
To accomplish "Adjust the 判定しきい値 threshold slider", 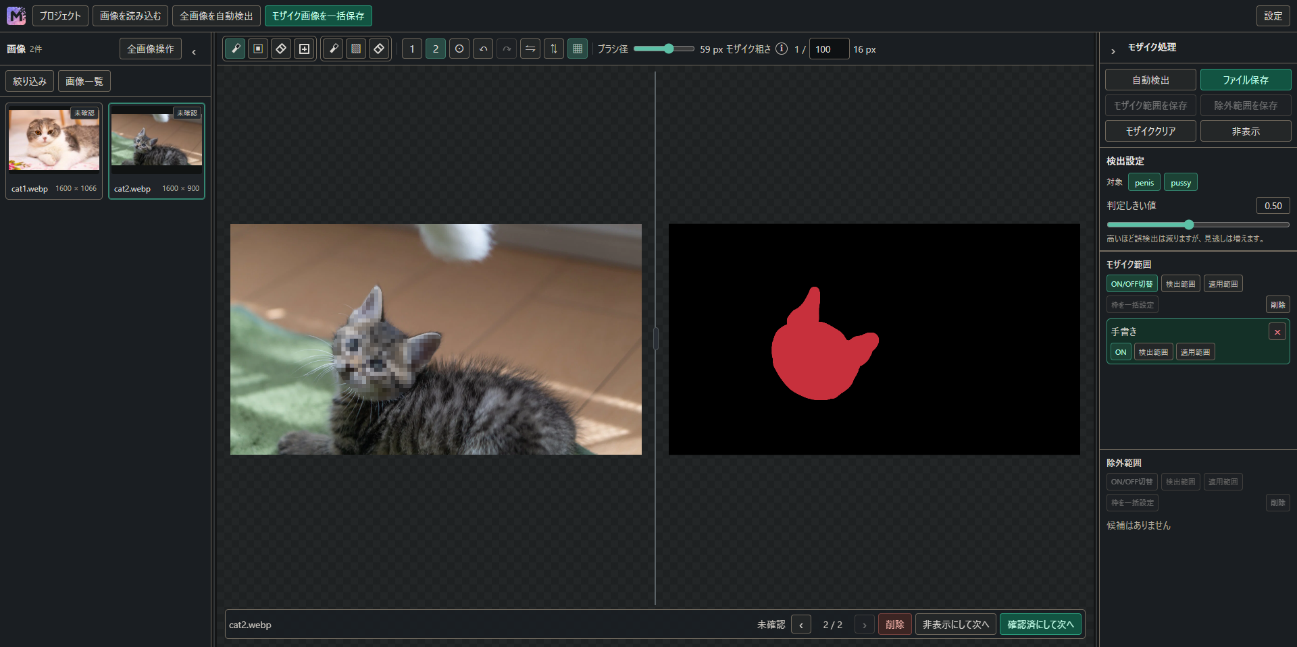I will click(1198, 225).
